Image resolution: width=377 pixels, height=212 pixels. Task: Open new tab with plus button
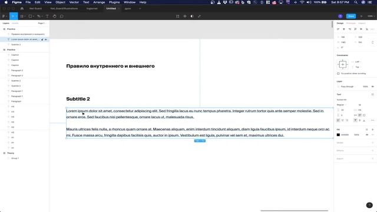tap(140, 8)
